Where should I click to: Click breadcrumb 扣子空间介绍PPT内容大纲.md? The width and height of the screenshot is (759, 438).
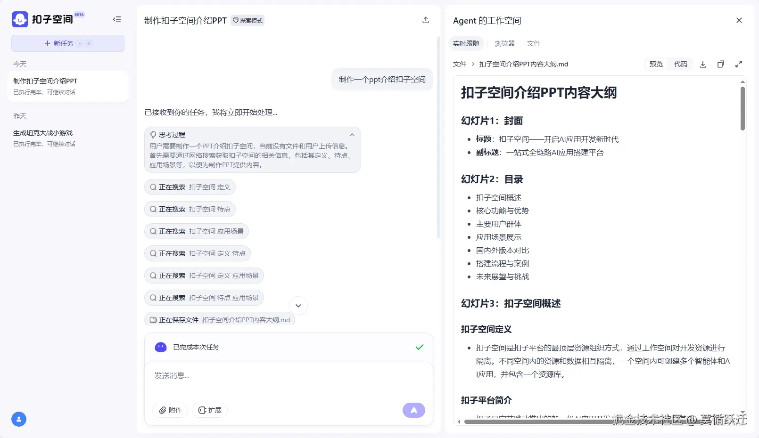coord(524,64)
